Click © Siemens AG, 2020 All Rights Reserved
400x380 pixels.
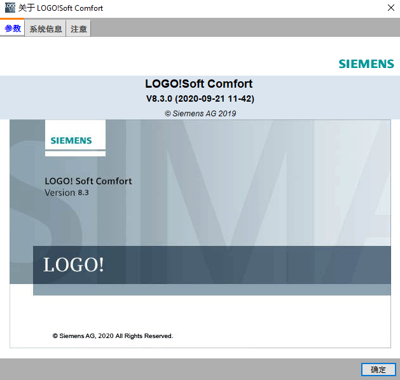click(x=113, y=336)
